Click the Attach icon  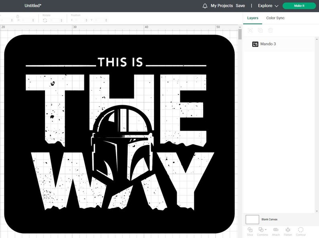pyautogui.click(x=276, y=230)
